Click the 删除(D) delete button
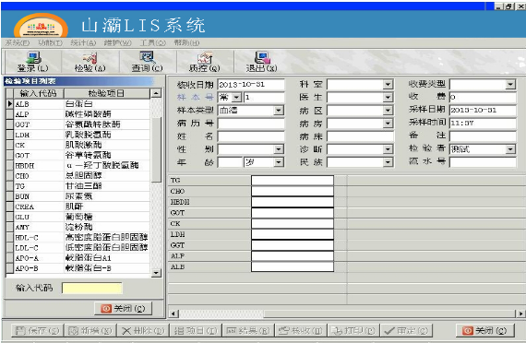Viewport: 526px width, 343px height. click(x=142, y=331)
